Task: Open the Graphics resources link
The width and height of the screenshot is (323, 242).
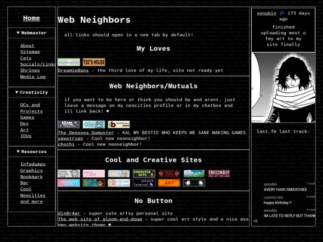Action: [x=31, y=170]
